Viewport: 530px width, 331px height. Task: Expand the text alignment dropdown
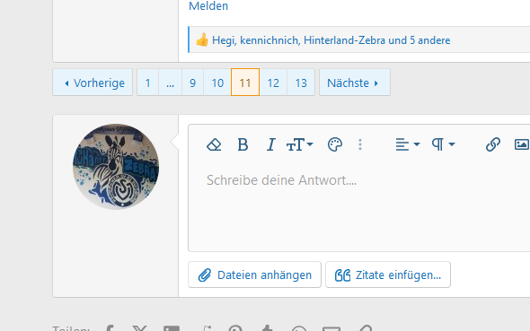408,144
